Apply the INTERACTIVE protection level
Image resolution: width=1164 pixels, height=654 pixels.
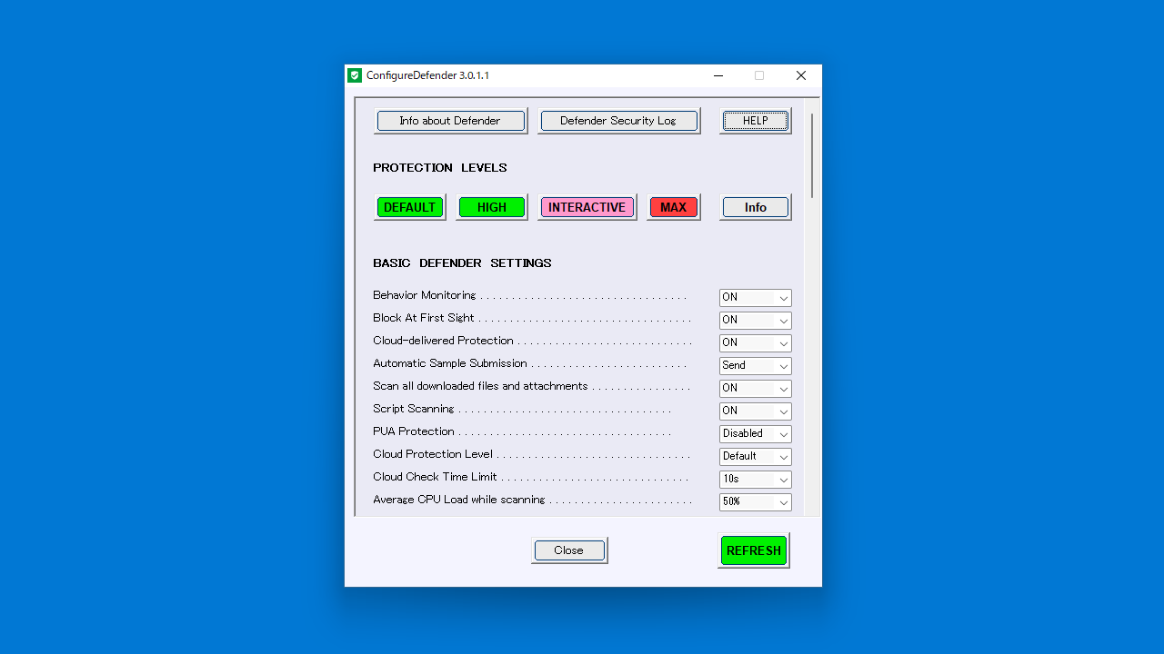pyautogui.click(x=587, y=207)
